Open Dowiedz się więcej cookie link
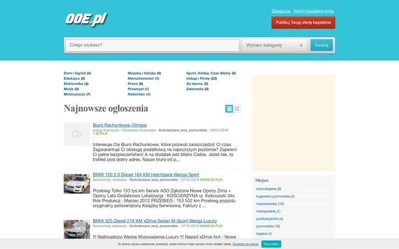The height and width of the screenshot is (249, 399). coord(245,244)
